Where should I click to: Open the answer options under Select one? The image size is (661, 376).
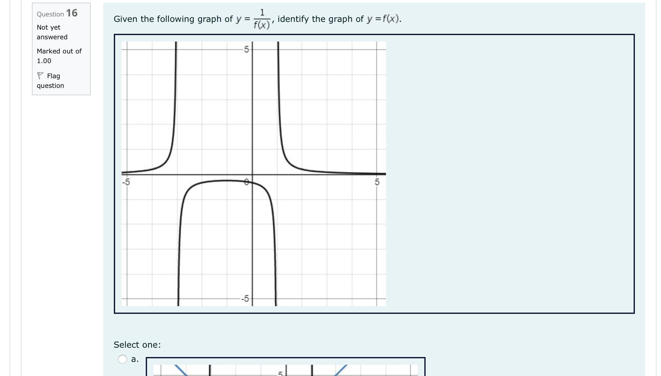[138, 345]
